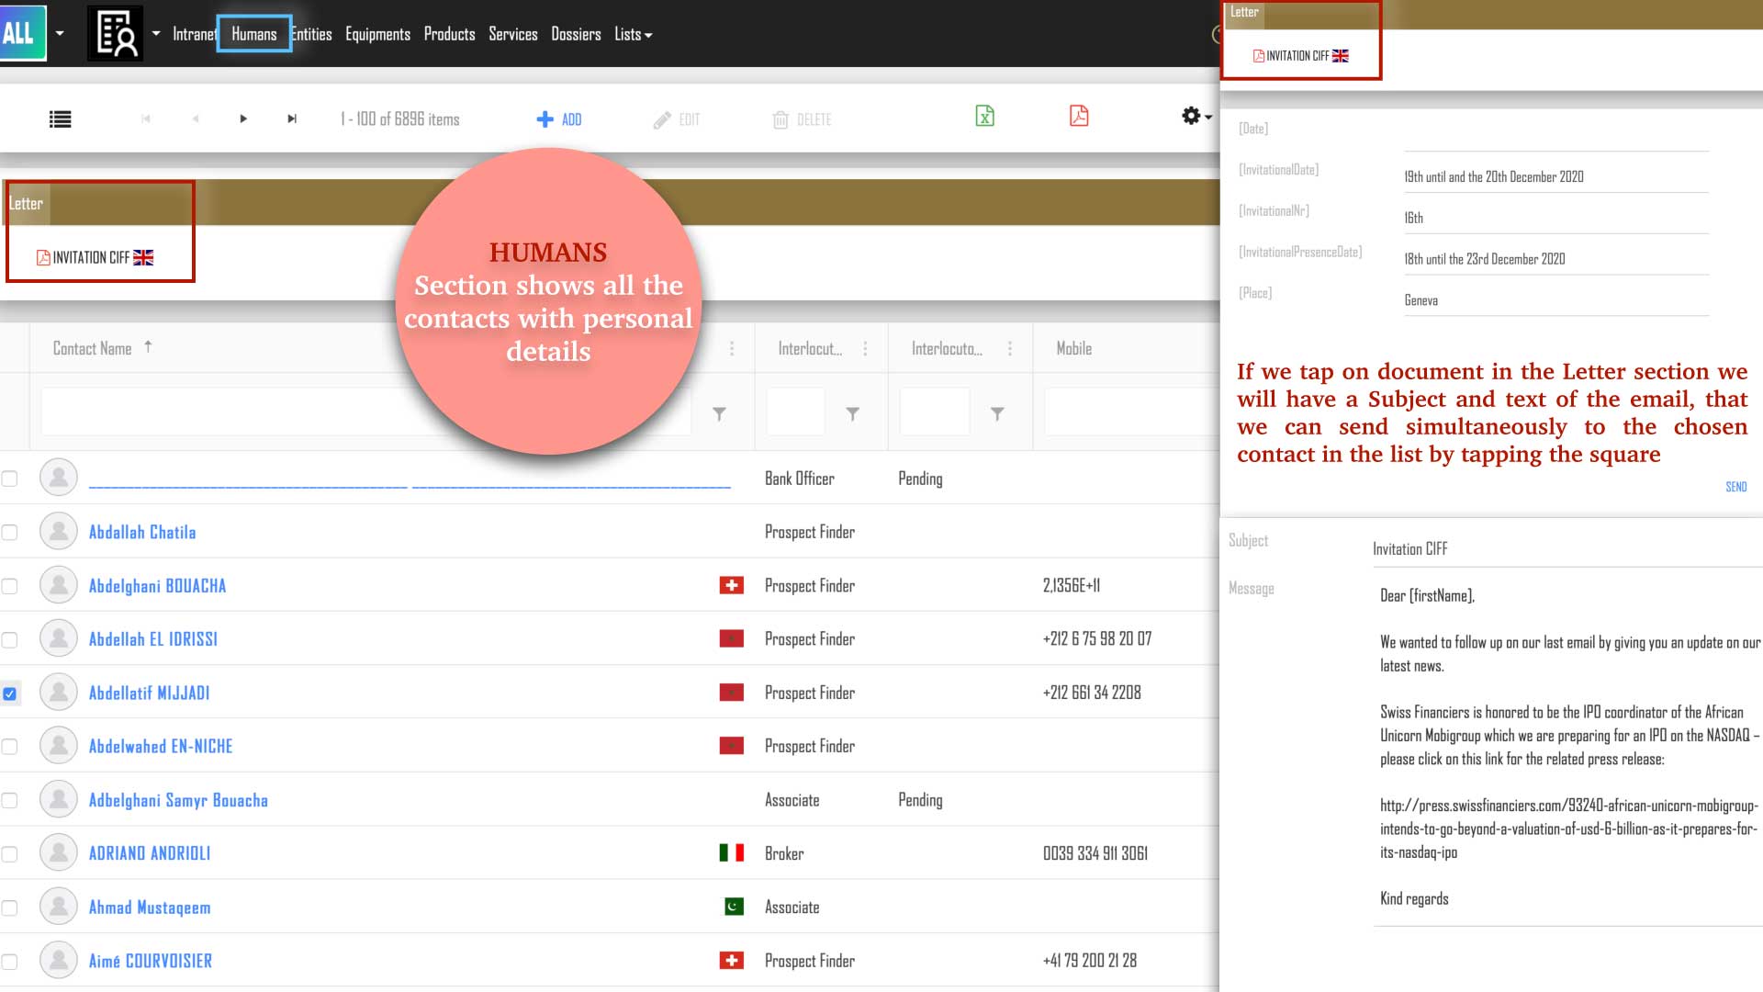Image resolution: width=1763 pixels, height=992 pixels.
Task: Click SEND link in letter panel
Action: point(1735,487)
